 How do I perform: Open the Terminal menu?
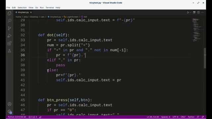pyautogui.click(x=50, y=8)
